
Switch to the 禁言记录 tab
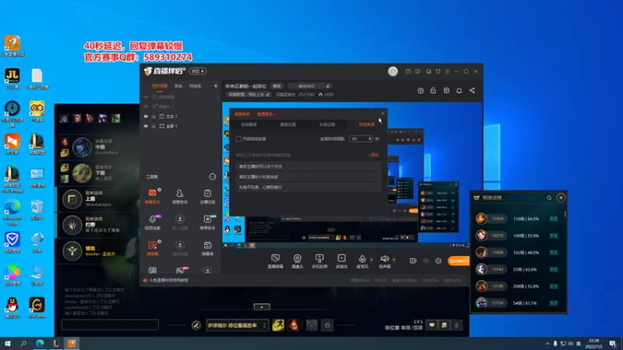click(287, 124)
